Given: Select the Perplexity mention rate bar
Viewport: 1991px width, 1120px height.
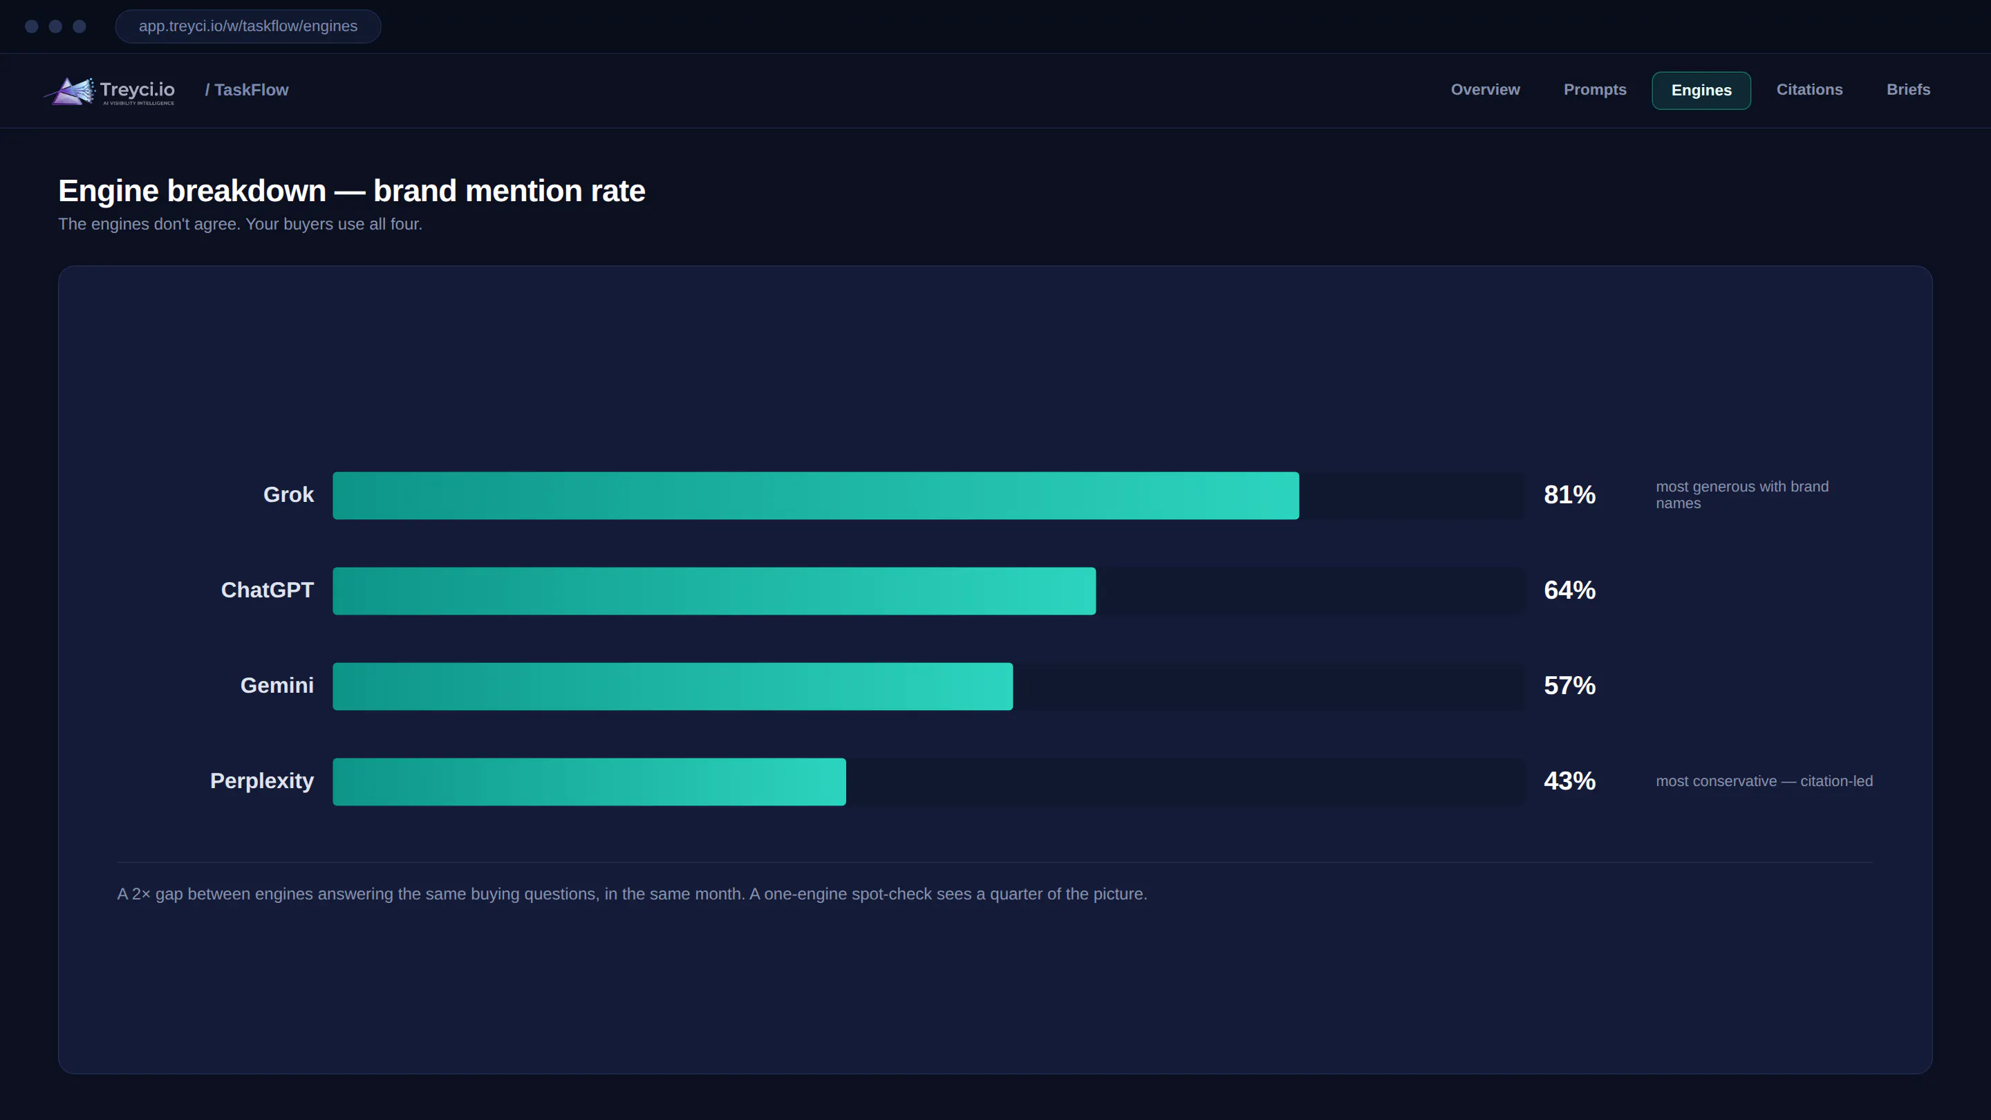Looking at the screenshot, I should click(x=589, y=781).
